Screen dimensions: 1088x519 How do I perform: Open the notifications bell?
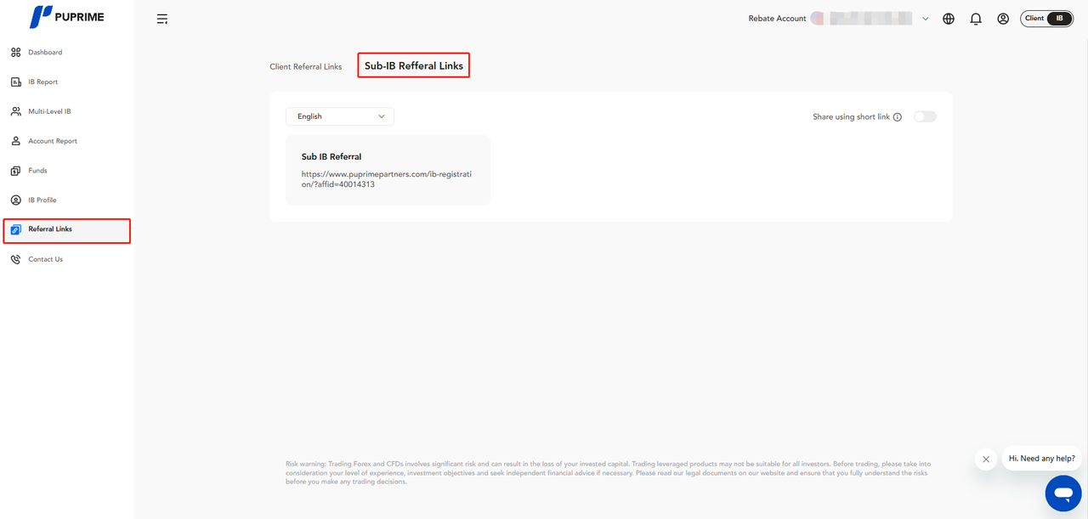click(976, 19)
